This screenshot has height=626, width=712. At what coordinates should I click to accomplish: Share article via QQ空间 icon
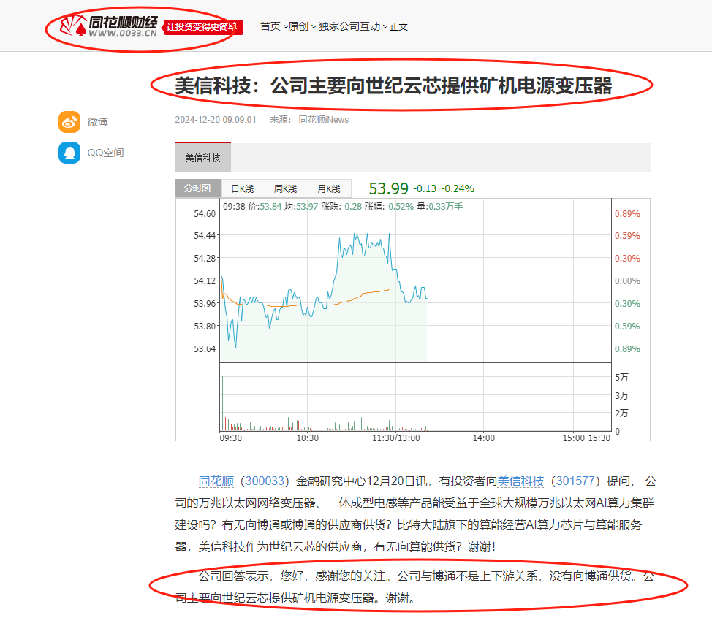pos(69,153)
